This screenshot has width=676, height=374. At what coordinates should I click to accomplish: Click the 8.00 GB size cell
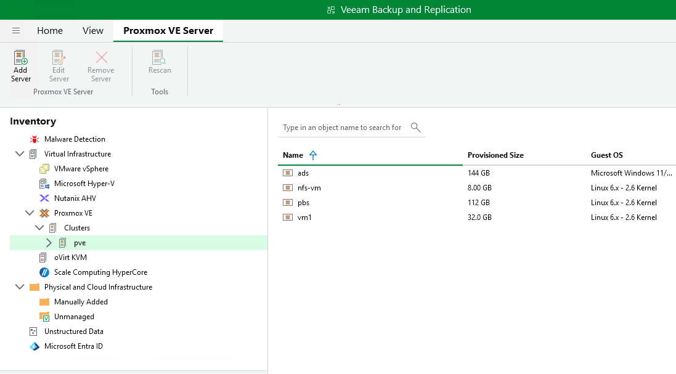[480, 188]
